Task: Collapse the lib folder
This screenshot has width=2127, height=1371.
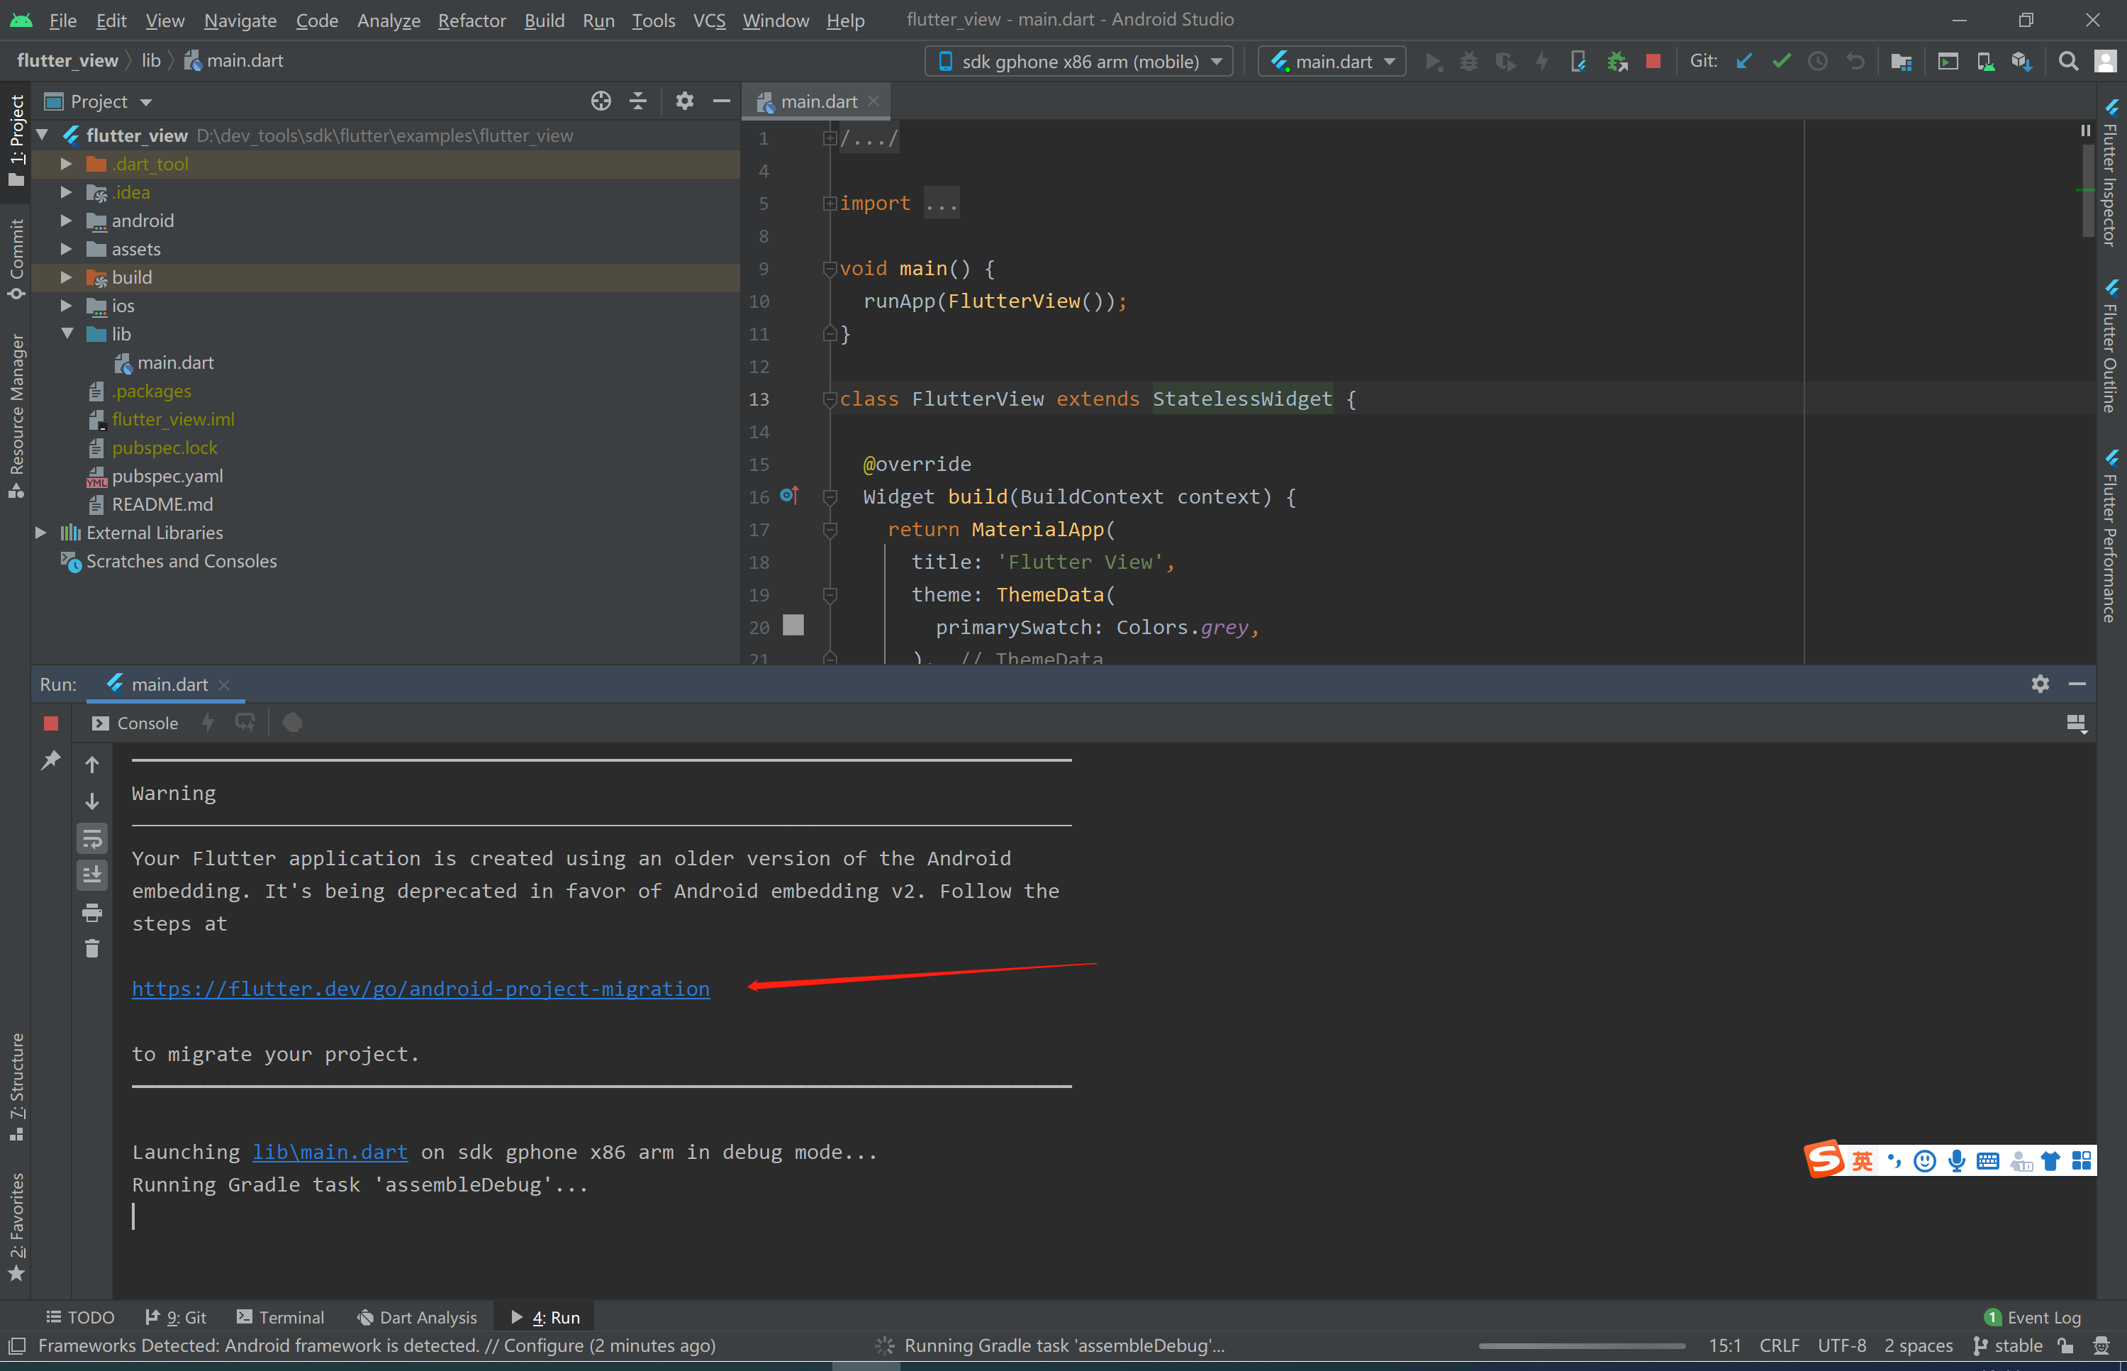Action: (x=67, y=334)
